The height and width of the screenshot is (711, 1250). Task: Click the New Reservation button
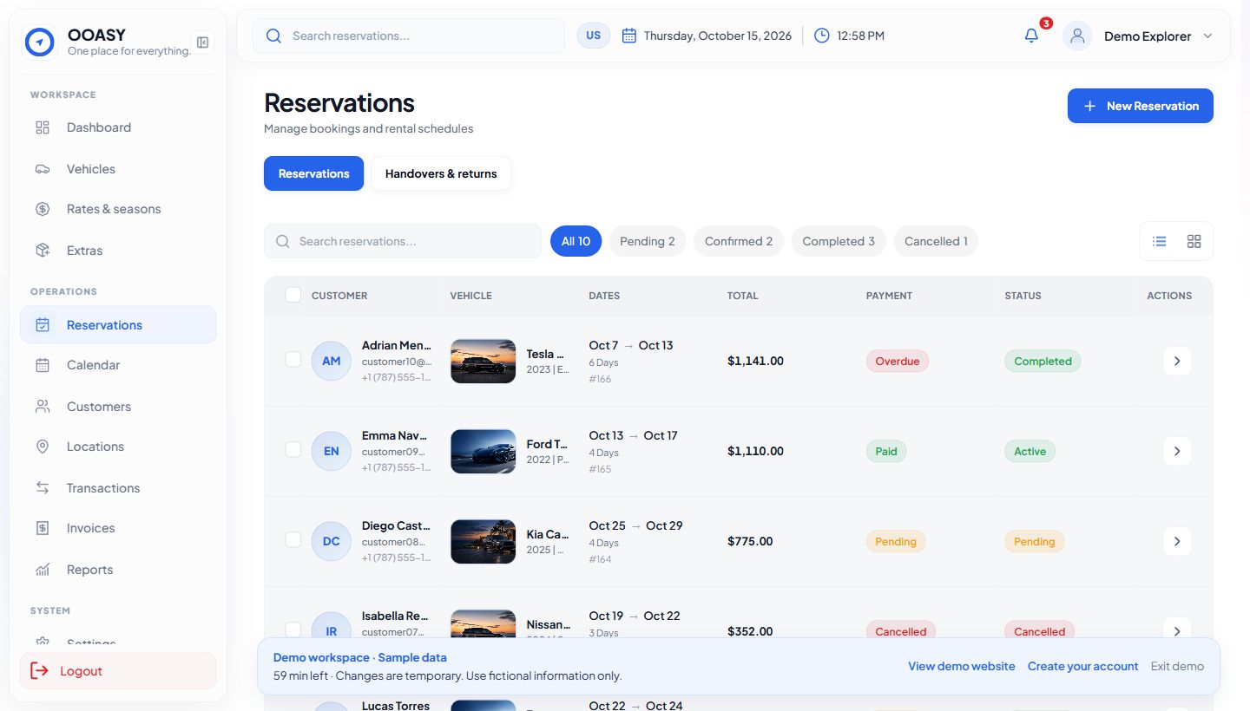(x=1141, y=106)
